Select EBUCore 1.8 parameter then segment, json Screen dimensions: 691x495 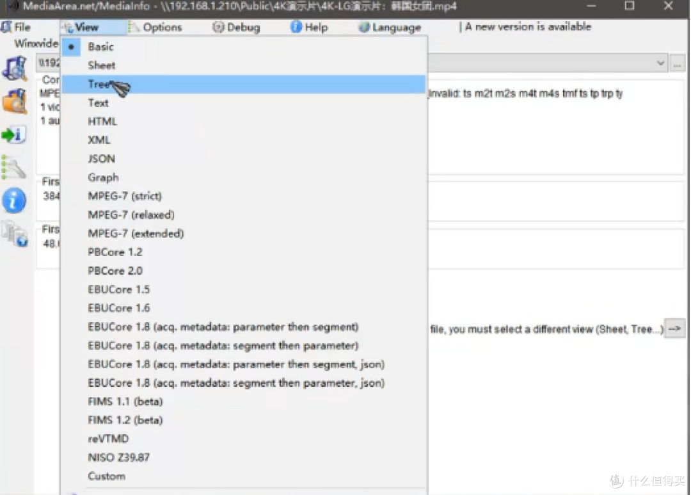(243, 364)
